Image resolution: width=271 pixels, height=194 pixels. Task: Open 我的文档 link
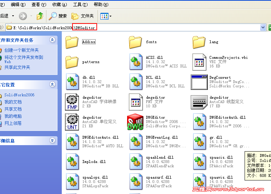[x=13, y=102]
